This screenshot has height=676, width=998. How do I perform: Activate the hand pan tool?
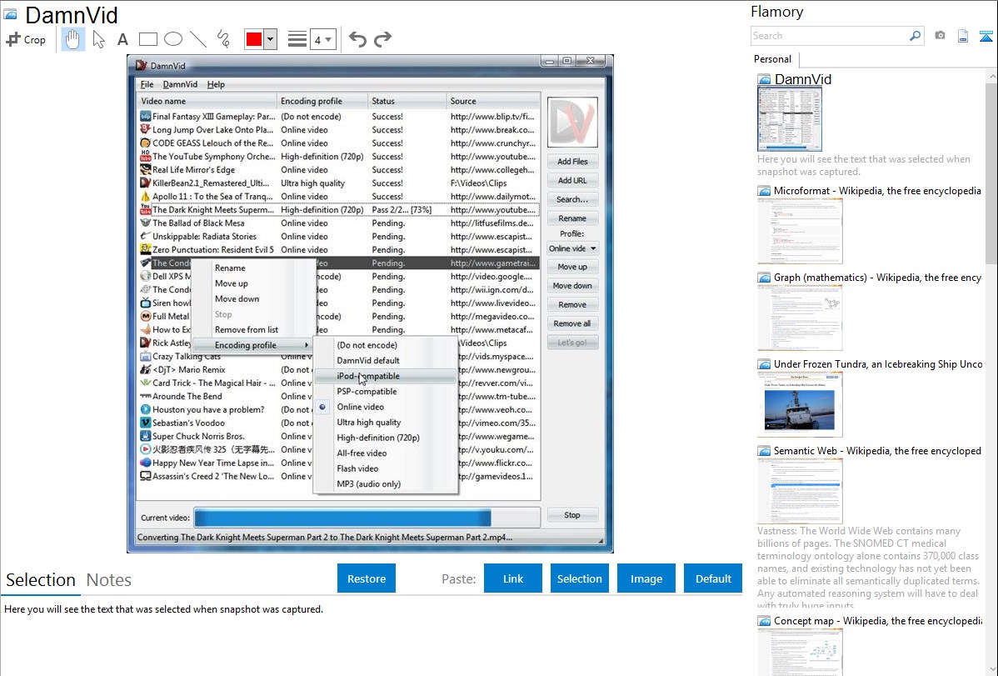pyautogui.click(x=73, y=39)
